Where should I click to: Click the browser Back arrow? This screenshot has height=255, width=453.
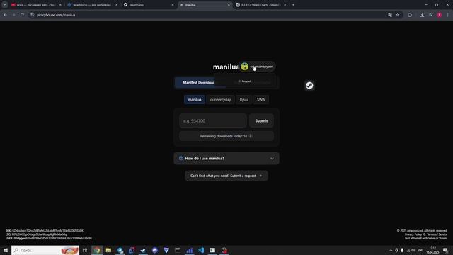tap(6, 15)
